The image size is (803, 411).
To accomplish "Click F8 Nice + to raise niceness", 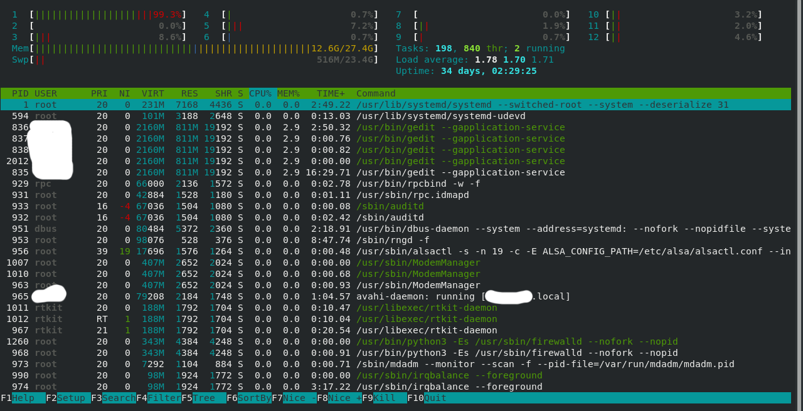I will [339, 398].
